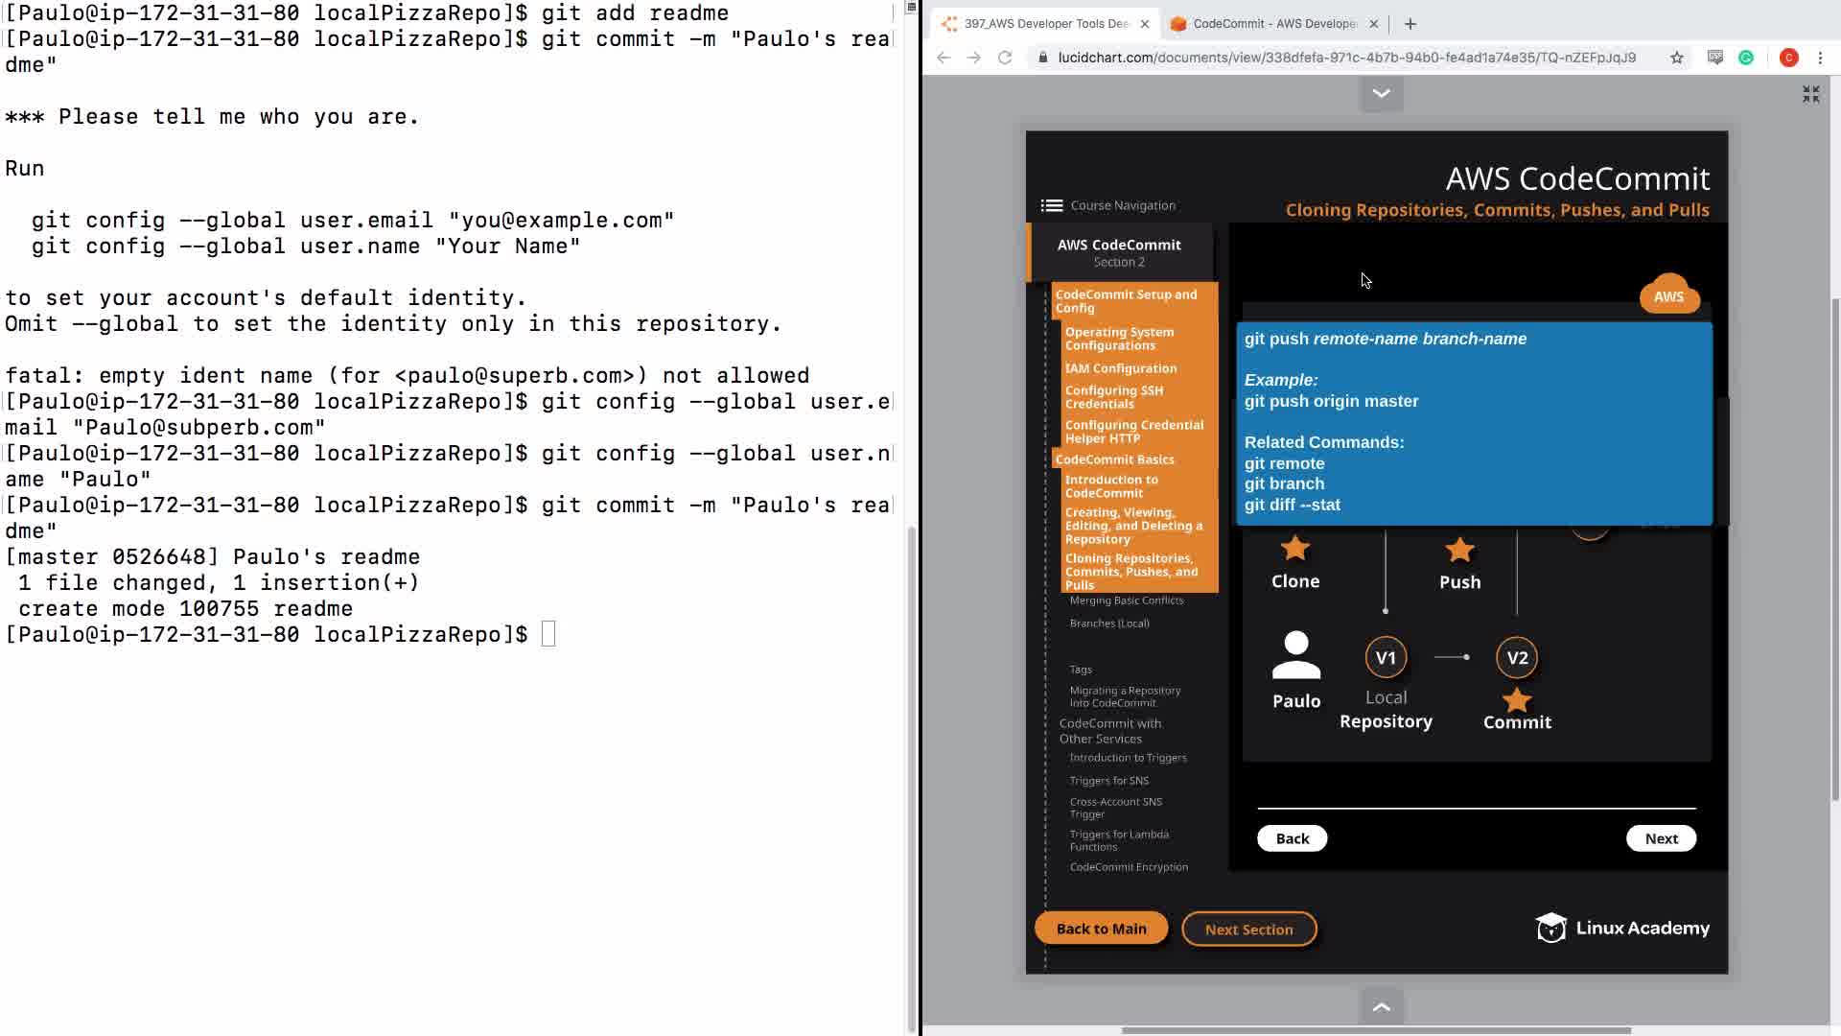
Task: Expand the top chevron-down panel
Action: pos(1381,94)
